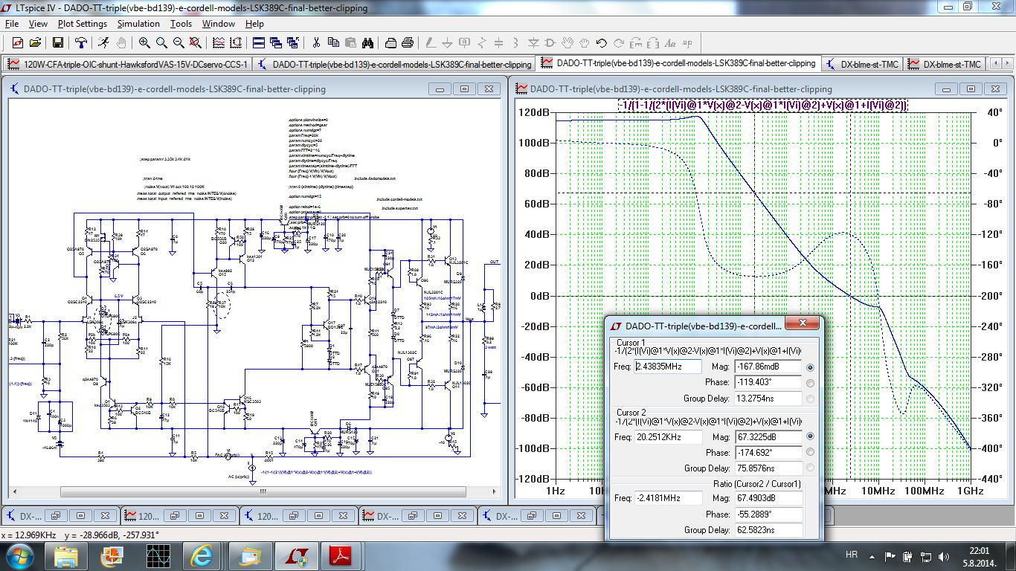The height and width of the screenshot is (571, 1016).
Task: Select the diode component icon
Action: (533, 42)
